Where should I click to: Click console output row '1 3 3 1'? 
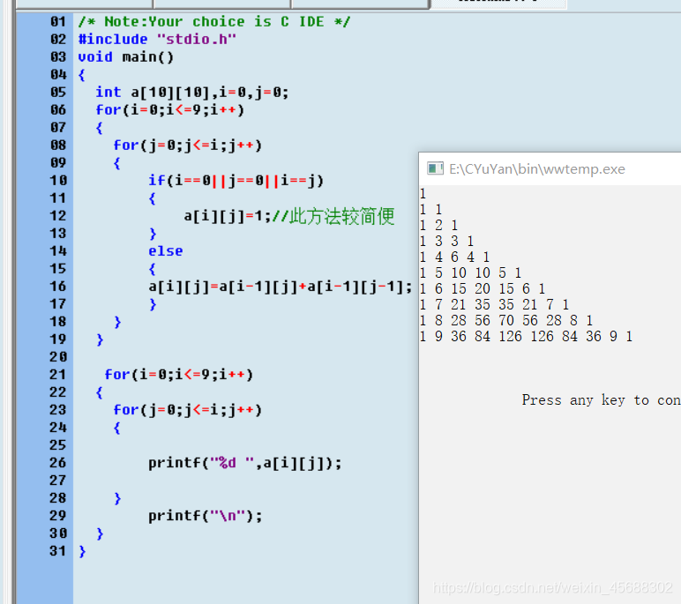click(x=446, y=241)
